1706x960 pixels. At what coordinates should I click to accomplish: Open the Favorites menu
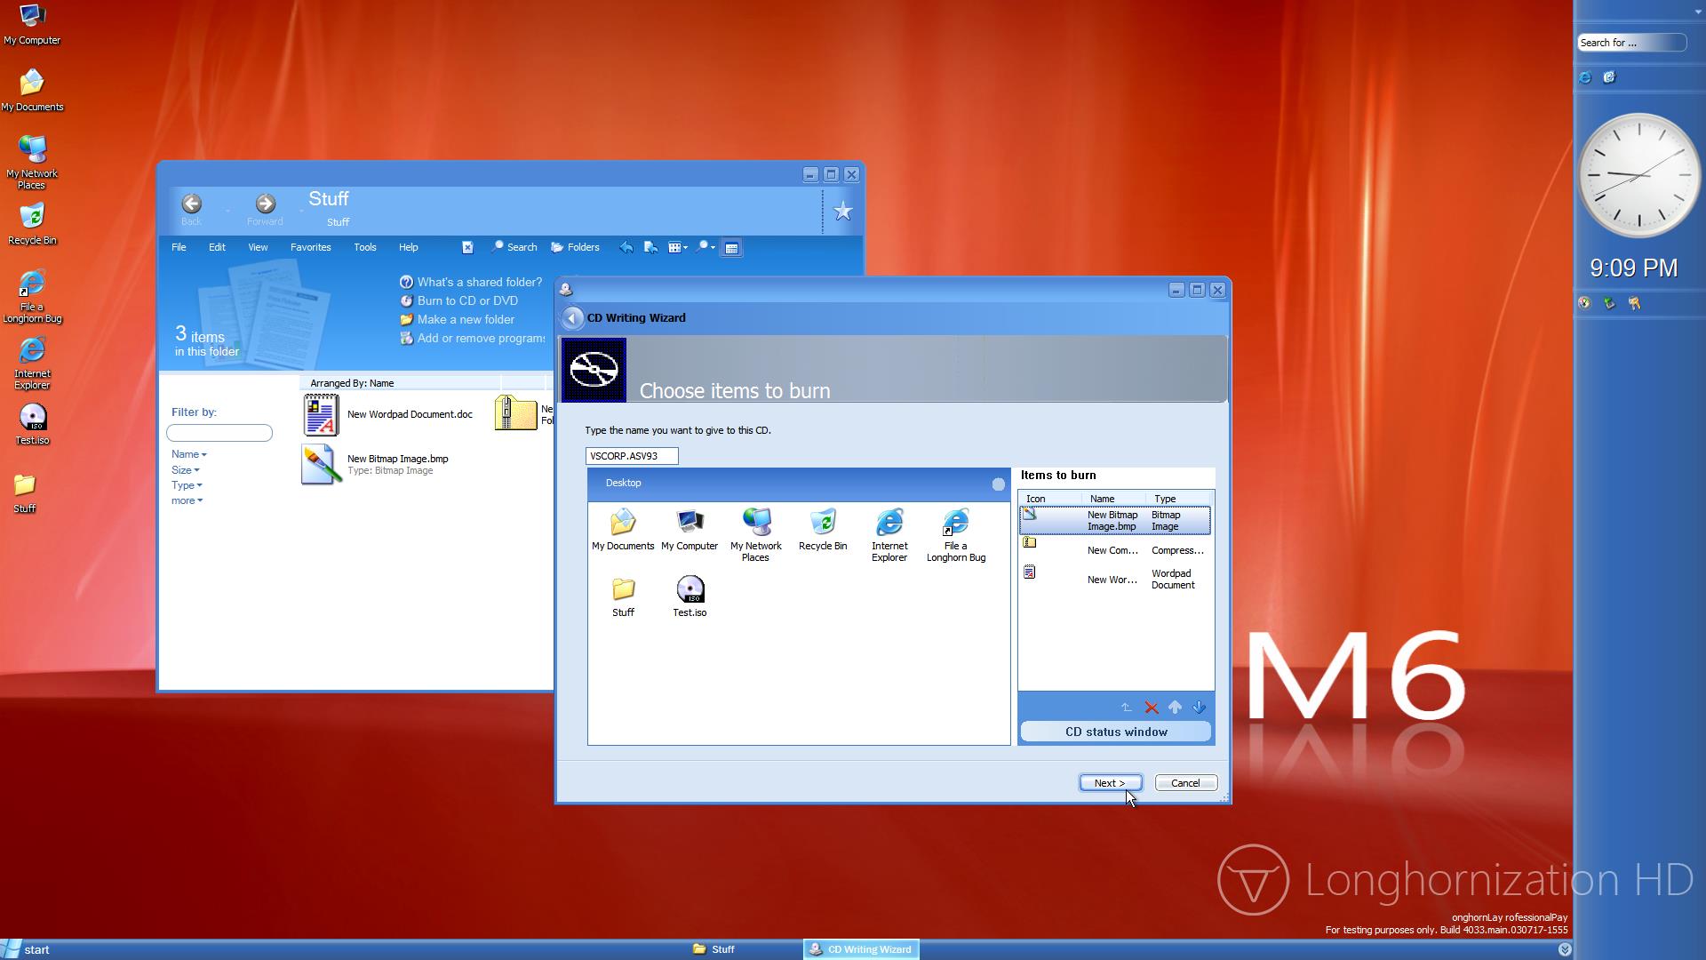point(310,248)
